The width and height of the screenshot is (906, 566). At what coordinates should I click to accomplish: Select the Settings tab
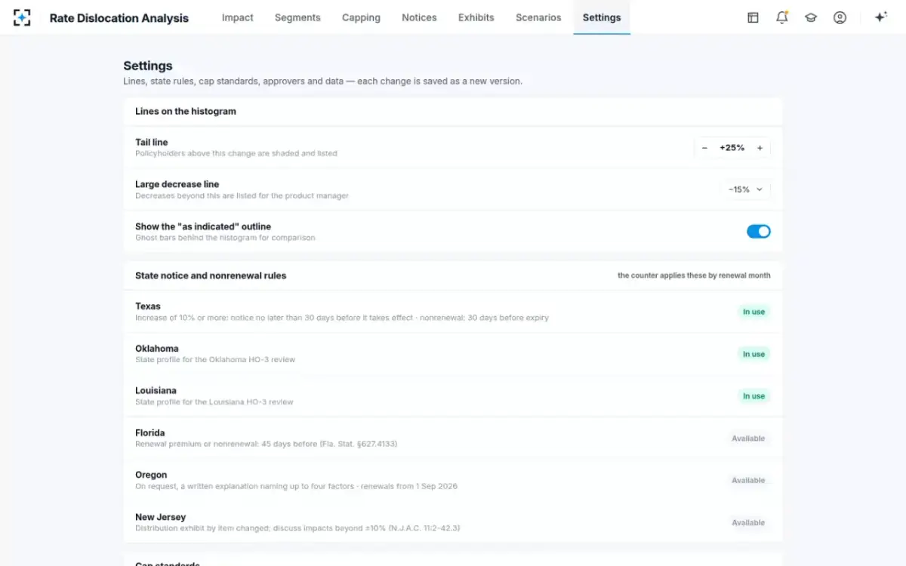(x=602, y=17)
